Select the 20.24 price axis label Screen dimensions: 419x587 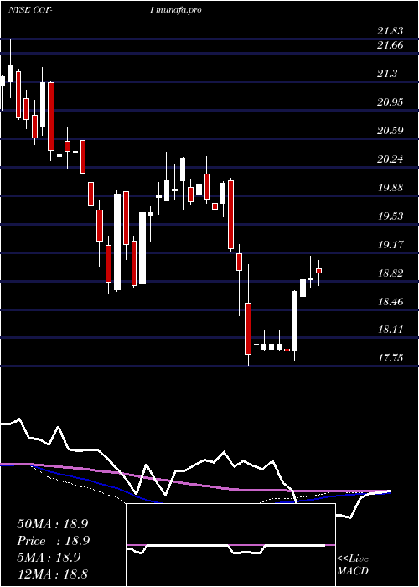pyautogui.click(x=390, y=159)
